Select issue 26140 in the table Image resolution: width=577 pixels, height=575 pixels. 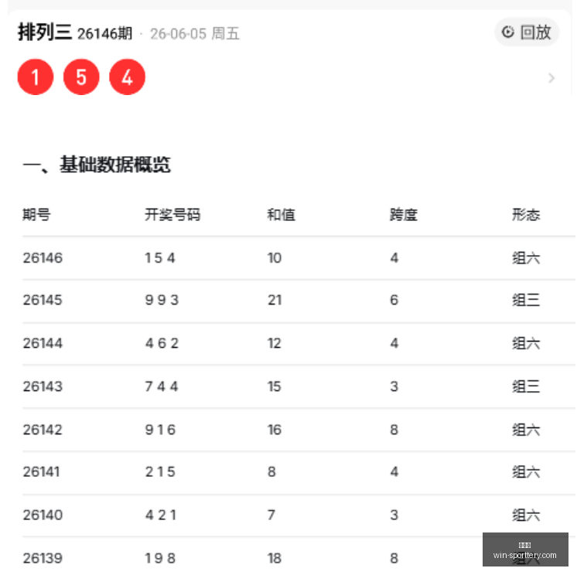click(43, 515)
